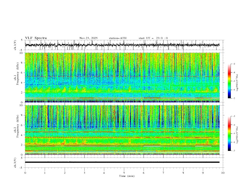Click time axis tick label "10"
This screenshot has width=251, height=194.
pos(223,173)
